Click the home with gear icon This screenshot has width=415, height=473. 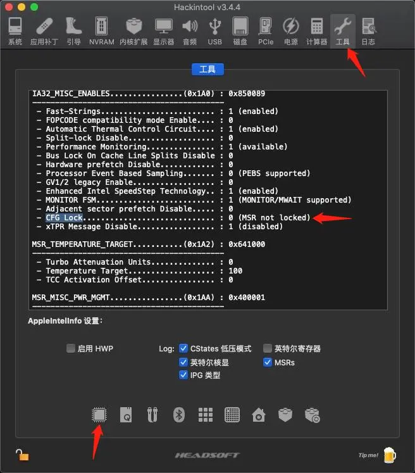259,415
